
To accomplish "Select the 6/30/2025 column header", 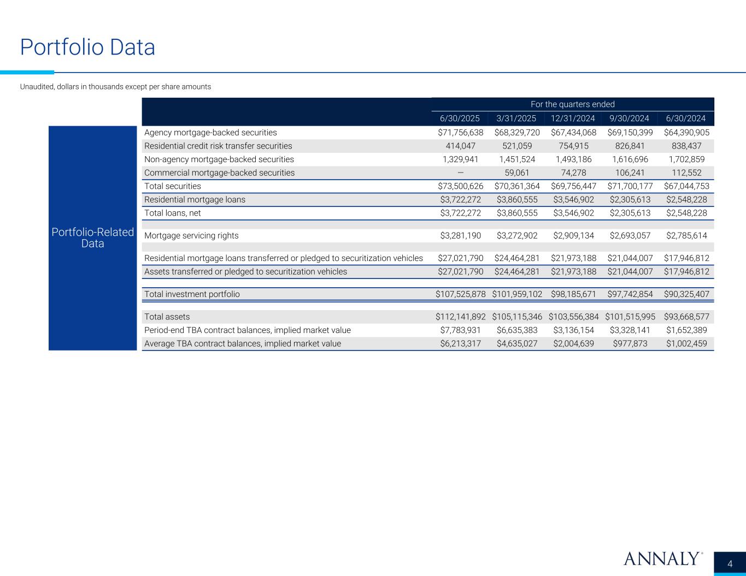I will tap(460, 118).
